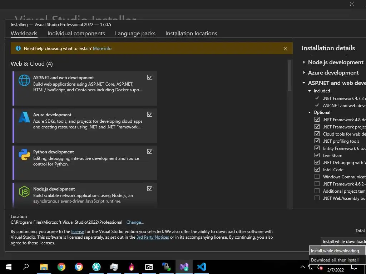Uncheck the Node.js development workload

pyautogui.click(x=150, y=188)
